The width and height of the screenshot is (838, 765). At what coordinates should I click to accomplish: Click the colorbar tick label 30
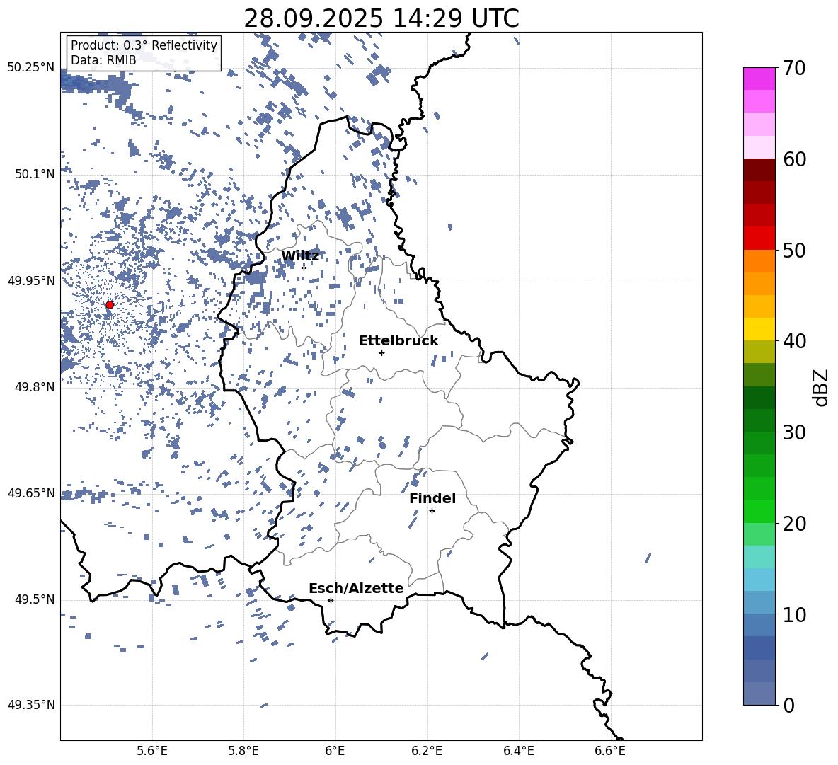[795, 432]
